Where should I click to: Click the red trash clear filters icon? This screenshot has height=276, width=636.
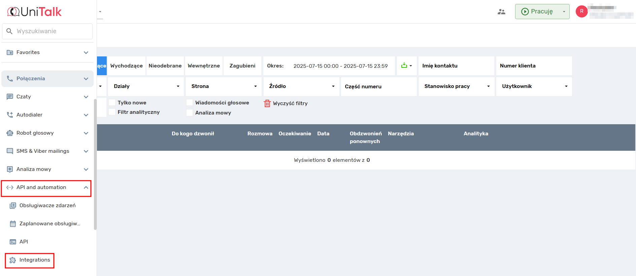coord(267,103)
